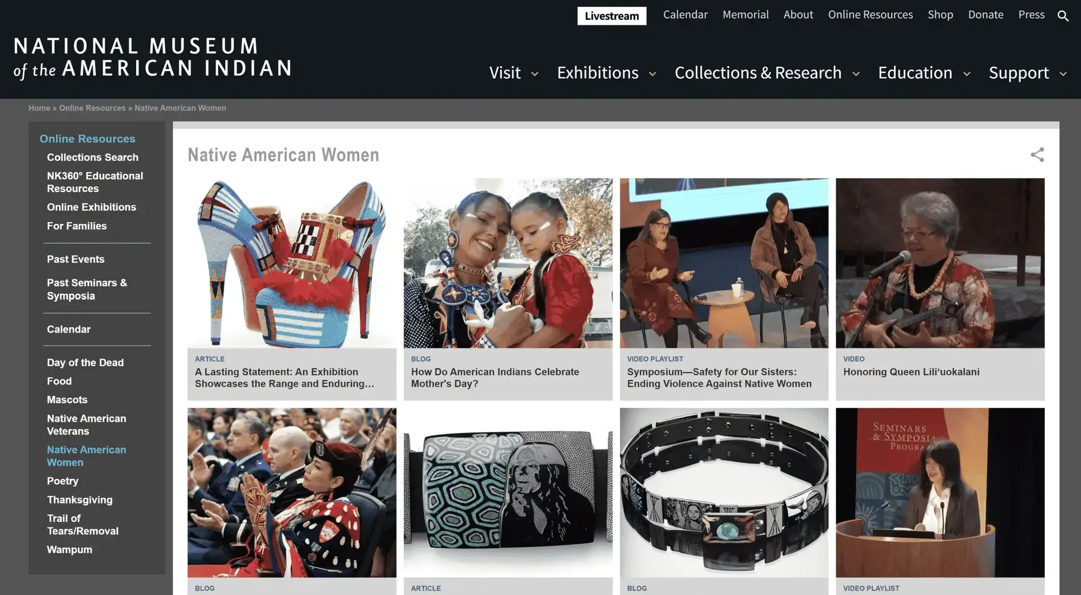Click How Do American Indians Celebrate Mother's Day title
The width and height of the screenshot is (1081, 595).
[x=495, y=378]
